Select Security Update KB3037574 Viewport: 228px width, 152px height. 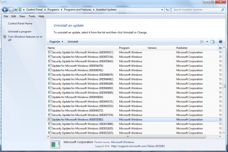(x=135, y=115)
